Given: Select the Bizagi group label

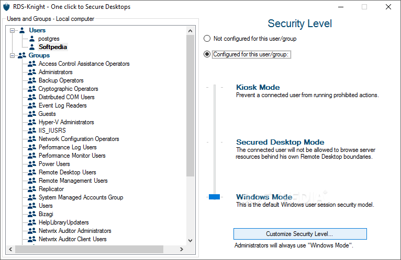Looking at the screenshot, I should pyautogui.click(x=46, y=214).
